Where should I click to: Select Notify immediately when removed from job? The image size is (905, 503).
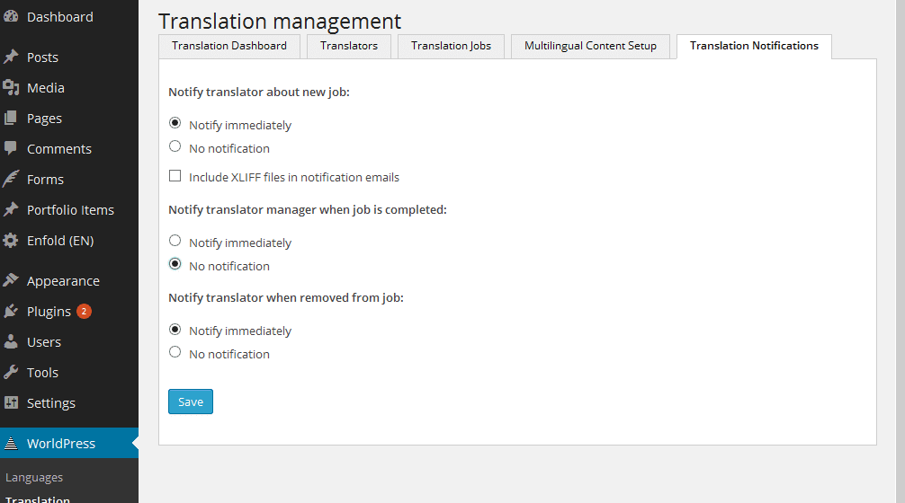click(x=175, y=329)
